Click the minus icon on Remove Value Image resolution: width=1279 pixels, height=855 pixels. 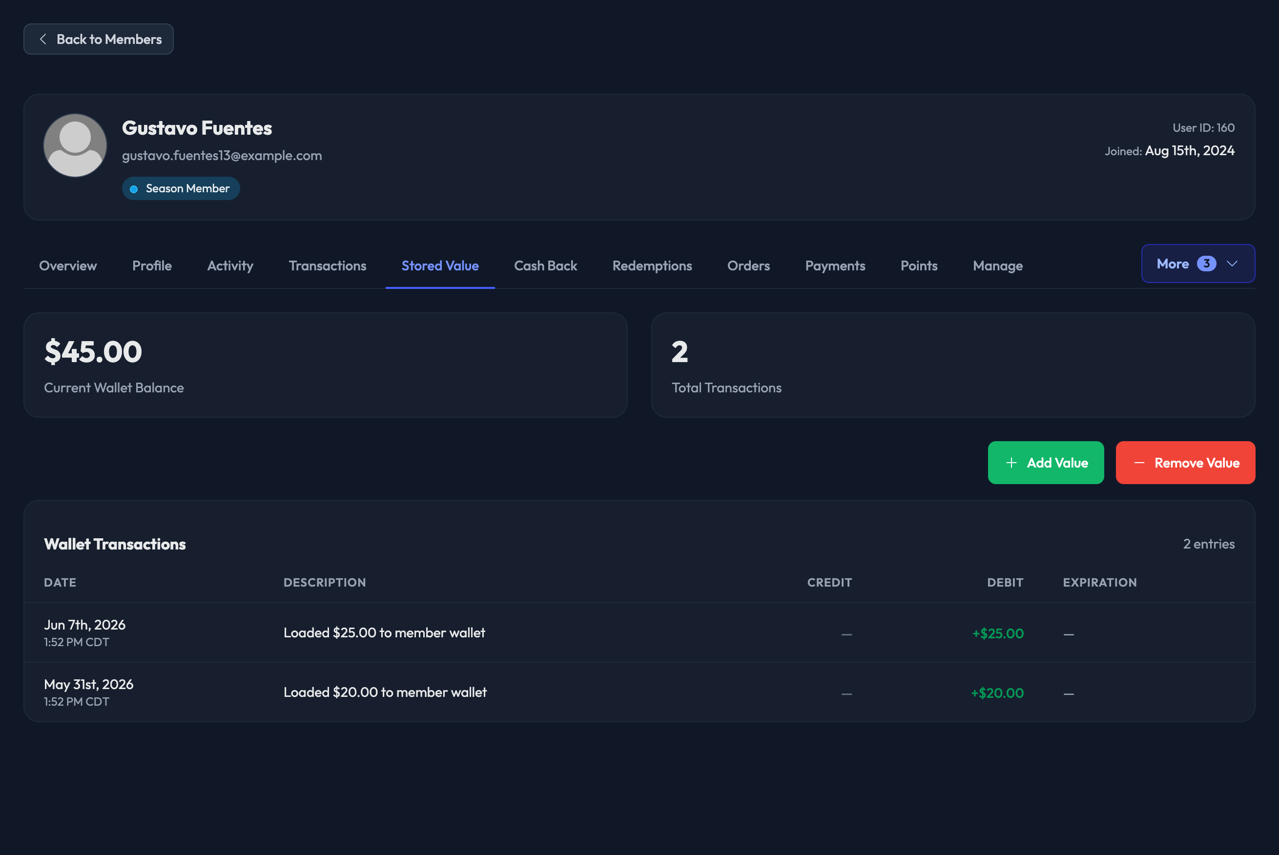(1139, 463)
